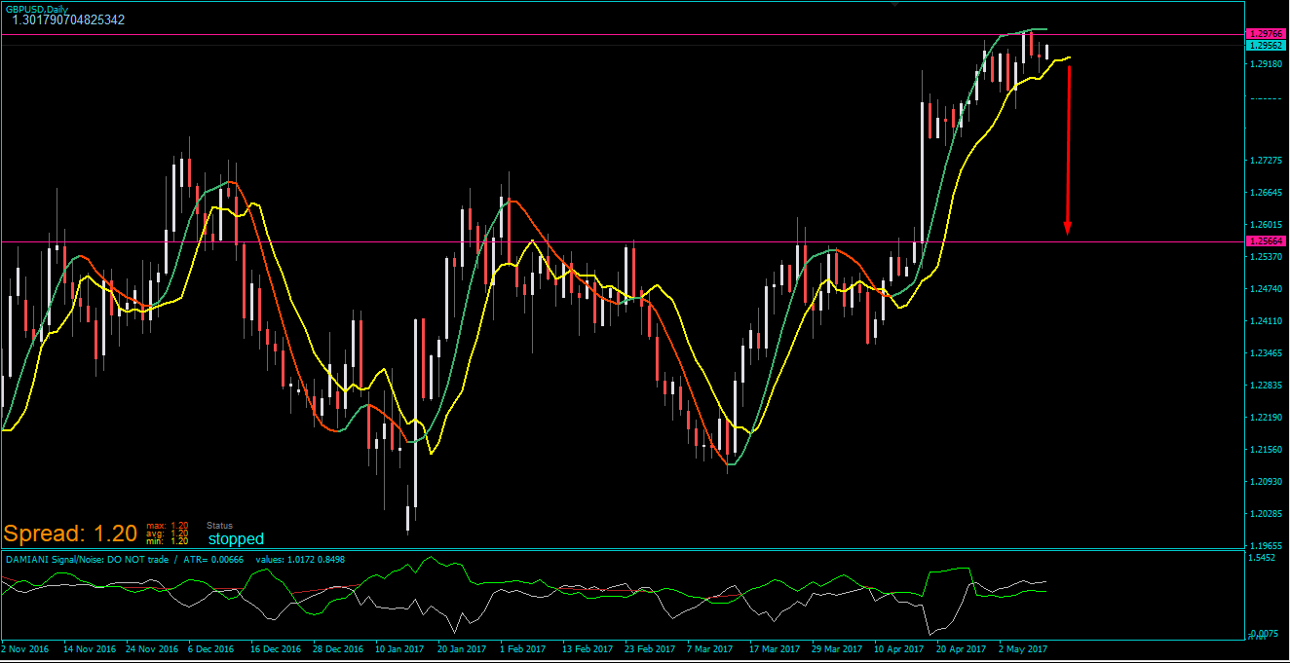
Task: Click the 10 Jan 2017 date label
Action: 399,648
